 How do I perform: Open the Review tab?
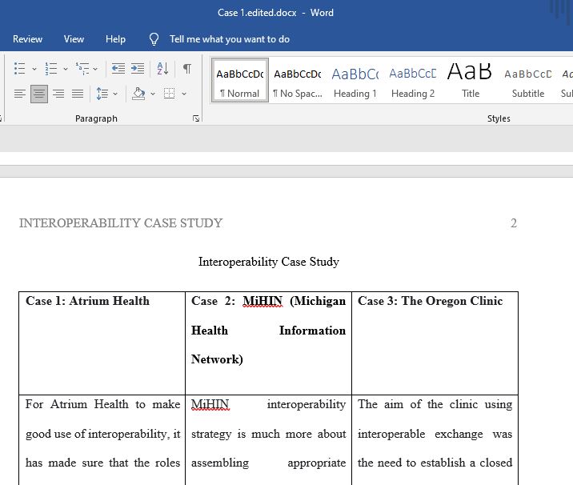click(x=27, y=39)
